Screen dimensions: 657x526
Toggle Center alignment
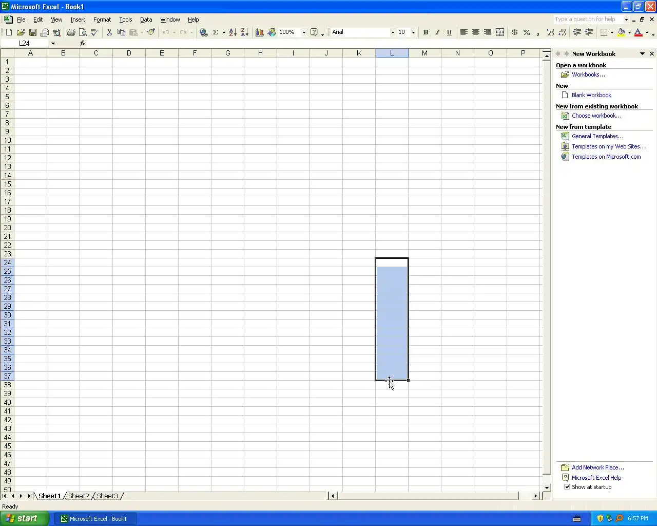click(476, 32)
